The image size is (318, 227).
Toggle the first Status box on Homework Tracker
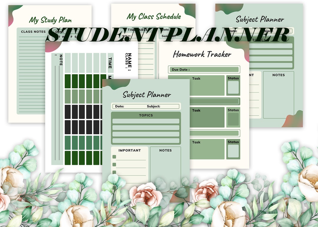click(233, 87)
